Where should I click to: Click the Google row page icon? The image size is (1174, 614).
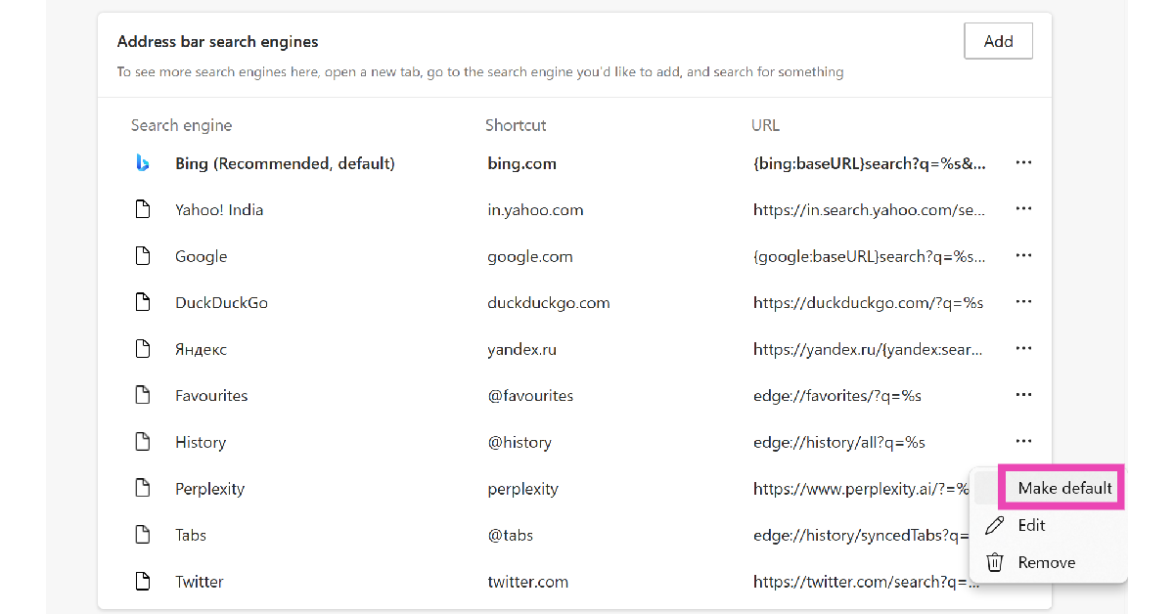pos(143,256)
